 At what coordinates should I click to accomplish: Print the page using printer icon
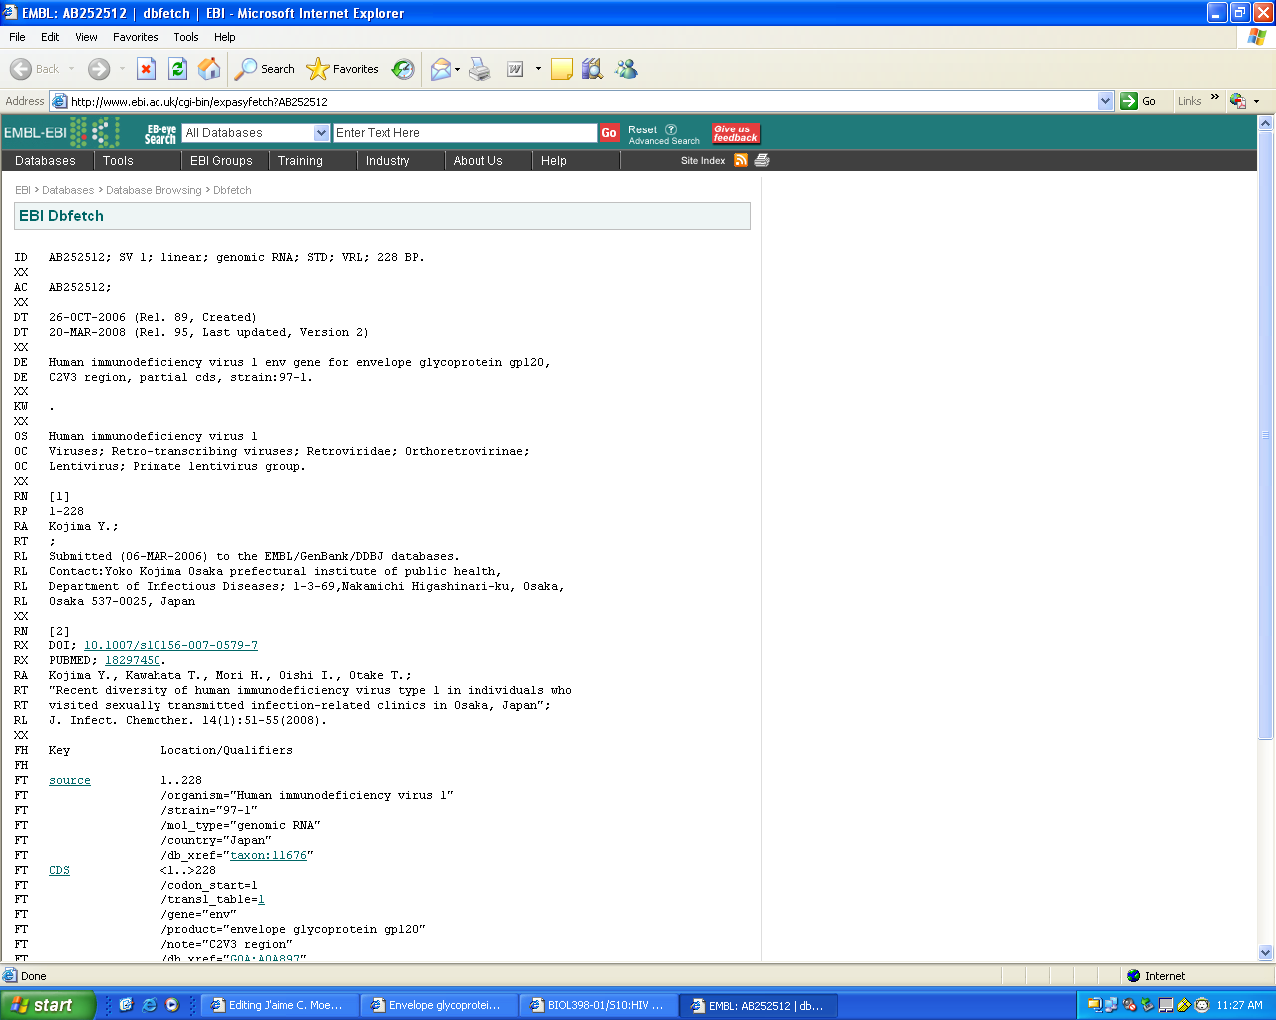(x=479, y=69)
